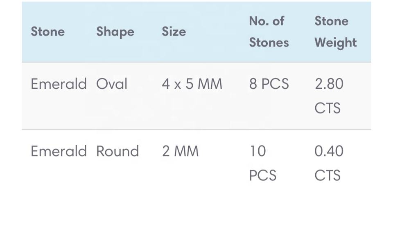Image resolution: width=393 pixels, height=240 pixels.
Task: Click the Round shape cell
Action: tap(117, 151)
